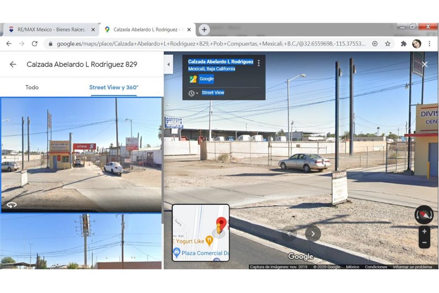Click the Plaza Comercial shopping bag icon
This screenshot has height=293, width=439.
(176, 252)
